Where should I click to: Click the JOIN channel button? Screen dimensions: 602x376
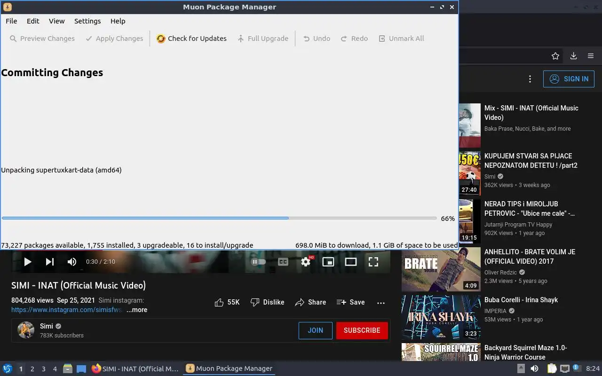pos(315,330)
